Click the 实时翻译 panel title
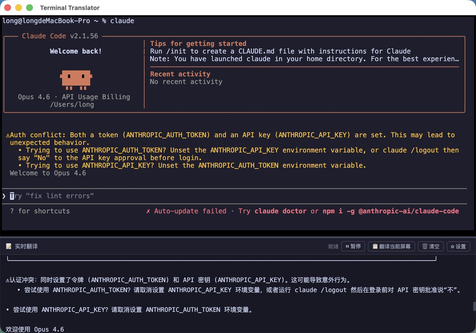This screenshot has height=333, width=476. 26,246
